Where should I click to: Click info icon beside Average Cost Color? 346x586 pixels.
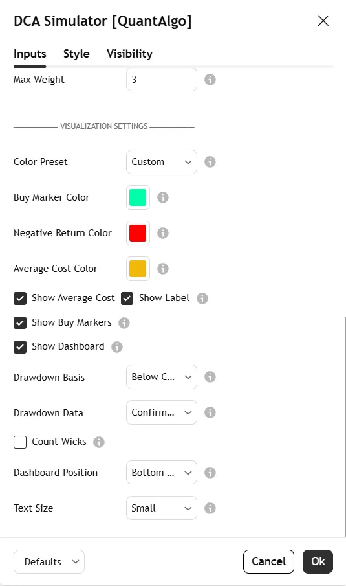point(163,268)
